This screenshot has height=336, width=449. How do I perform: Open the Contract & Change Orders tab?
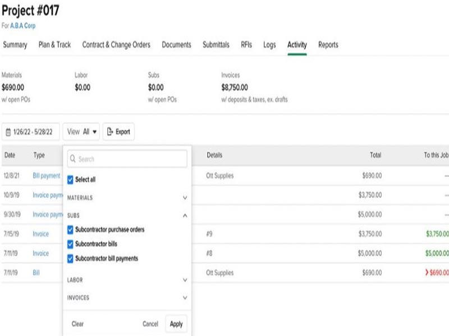click(116, 45)
